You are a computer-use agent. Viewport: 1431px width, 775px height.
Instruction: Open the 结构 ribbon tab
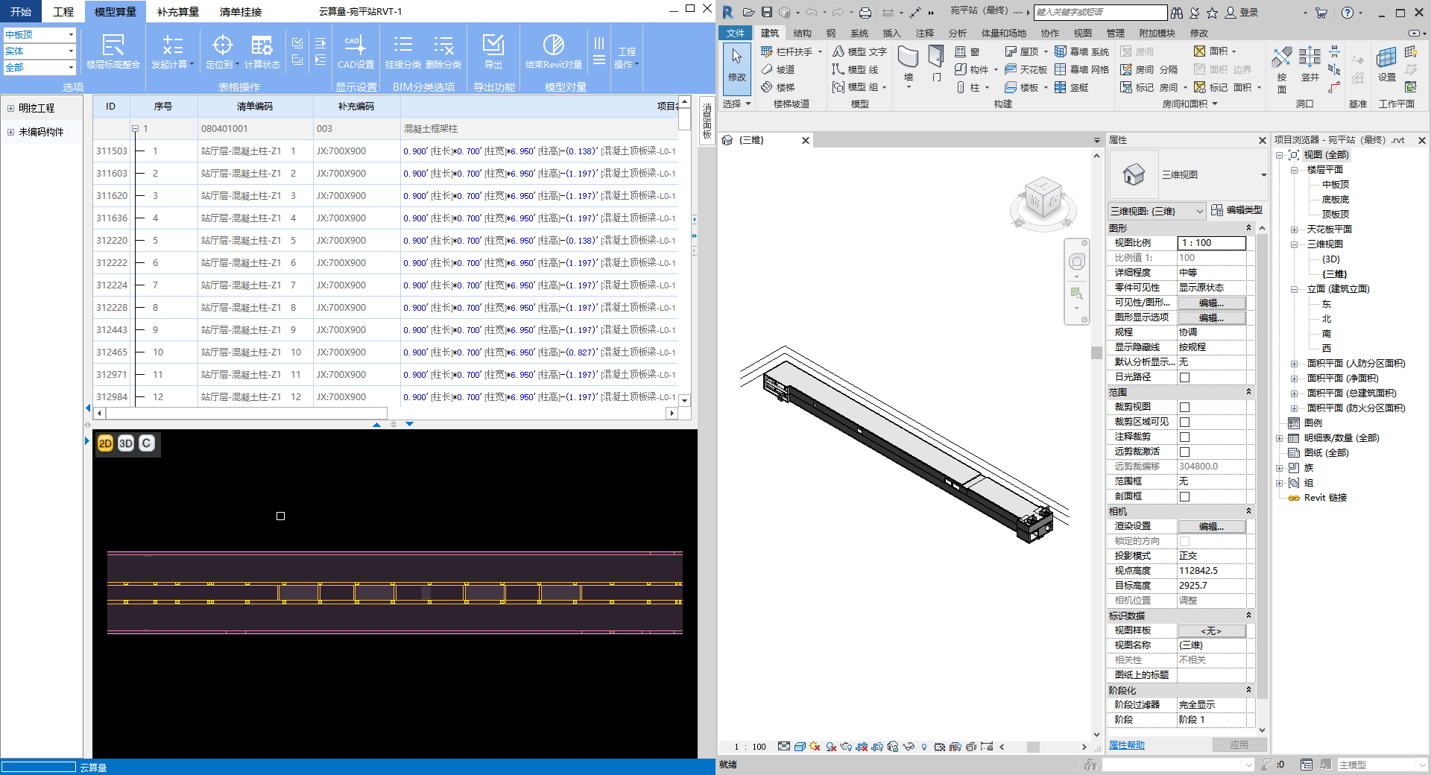coord(802,33)
